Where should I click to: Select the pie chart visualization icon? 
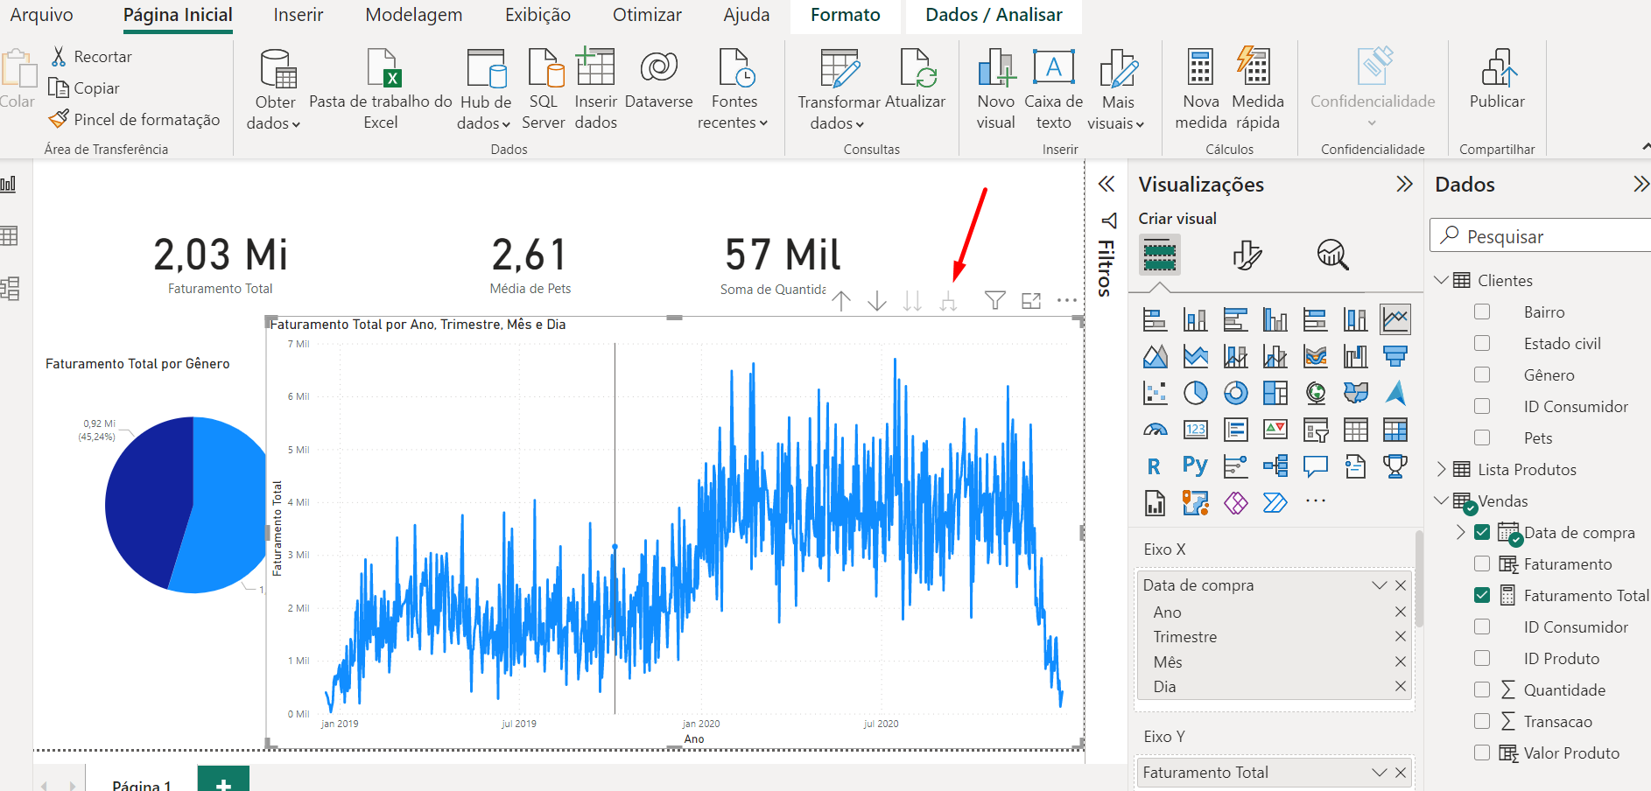(x=1196, y=393)
